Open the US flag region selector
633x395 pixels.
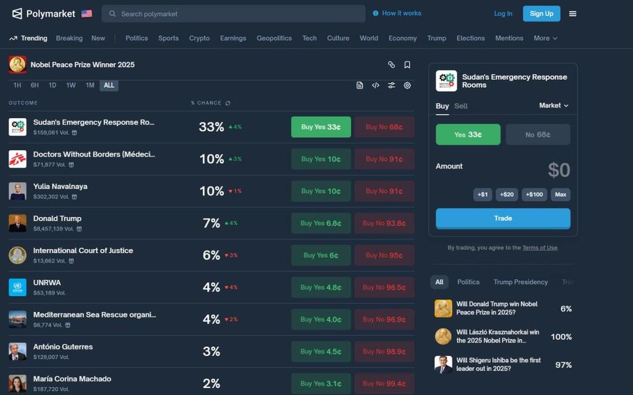pos(87,14)
